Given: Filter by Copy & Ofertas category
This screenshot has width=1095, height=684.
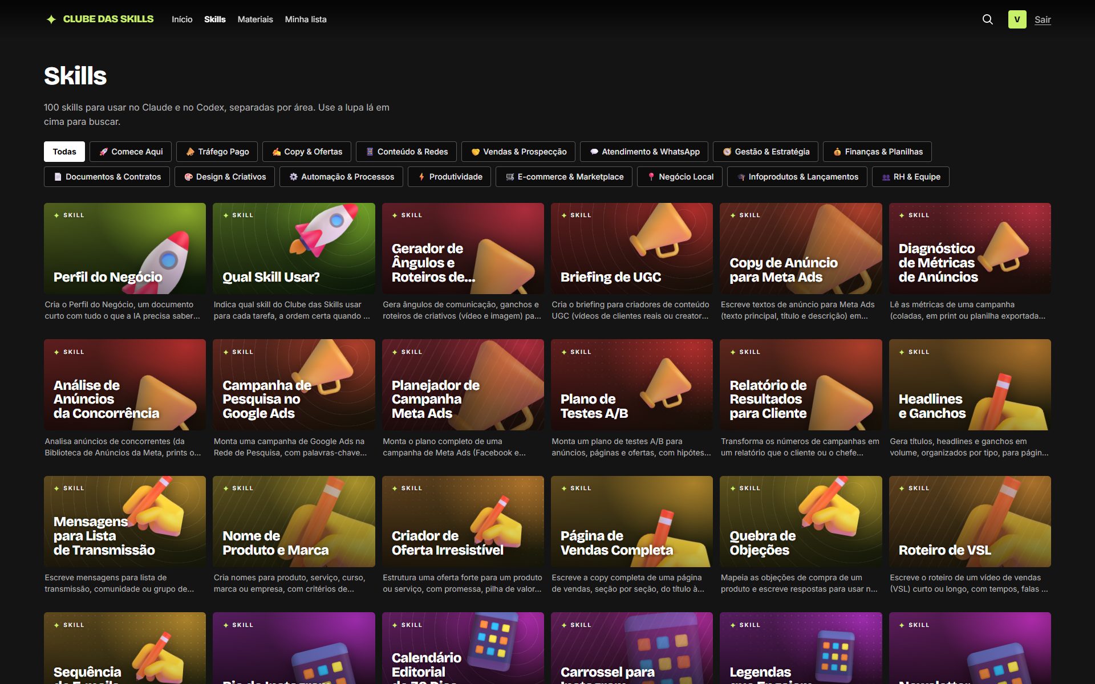Looking at the screenshot, I should click(x=307, y=152).
